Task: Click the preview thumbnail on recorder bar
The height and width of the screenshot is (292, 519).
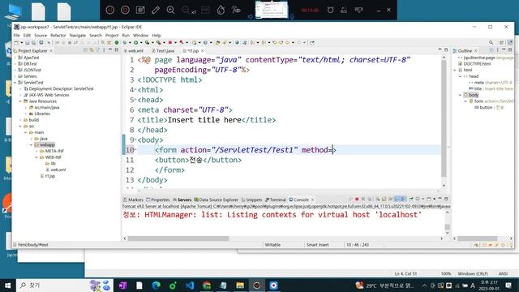Action: click(x=272, y=10)
